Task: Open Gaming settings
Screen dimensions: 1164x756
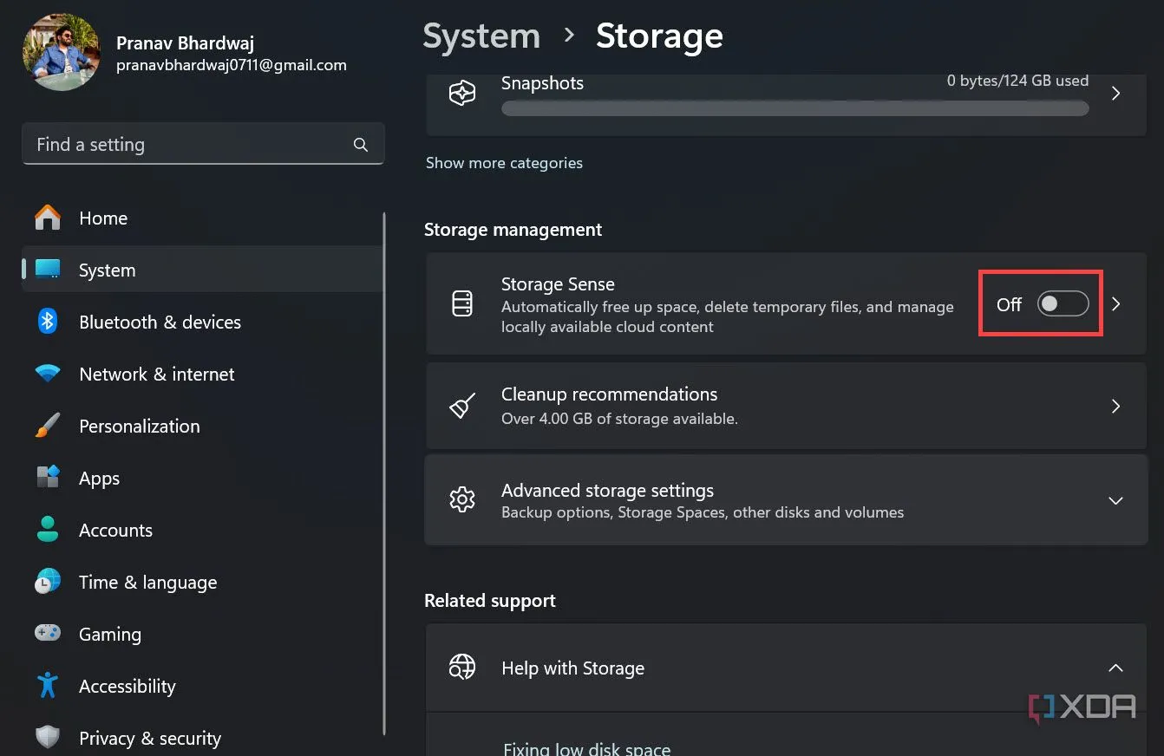Action: click(x=110, y=634)
